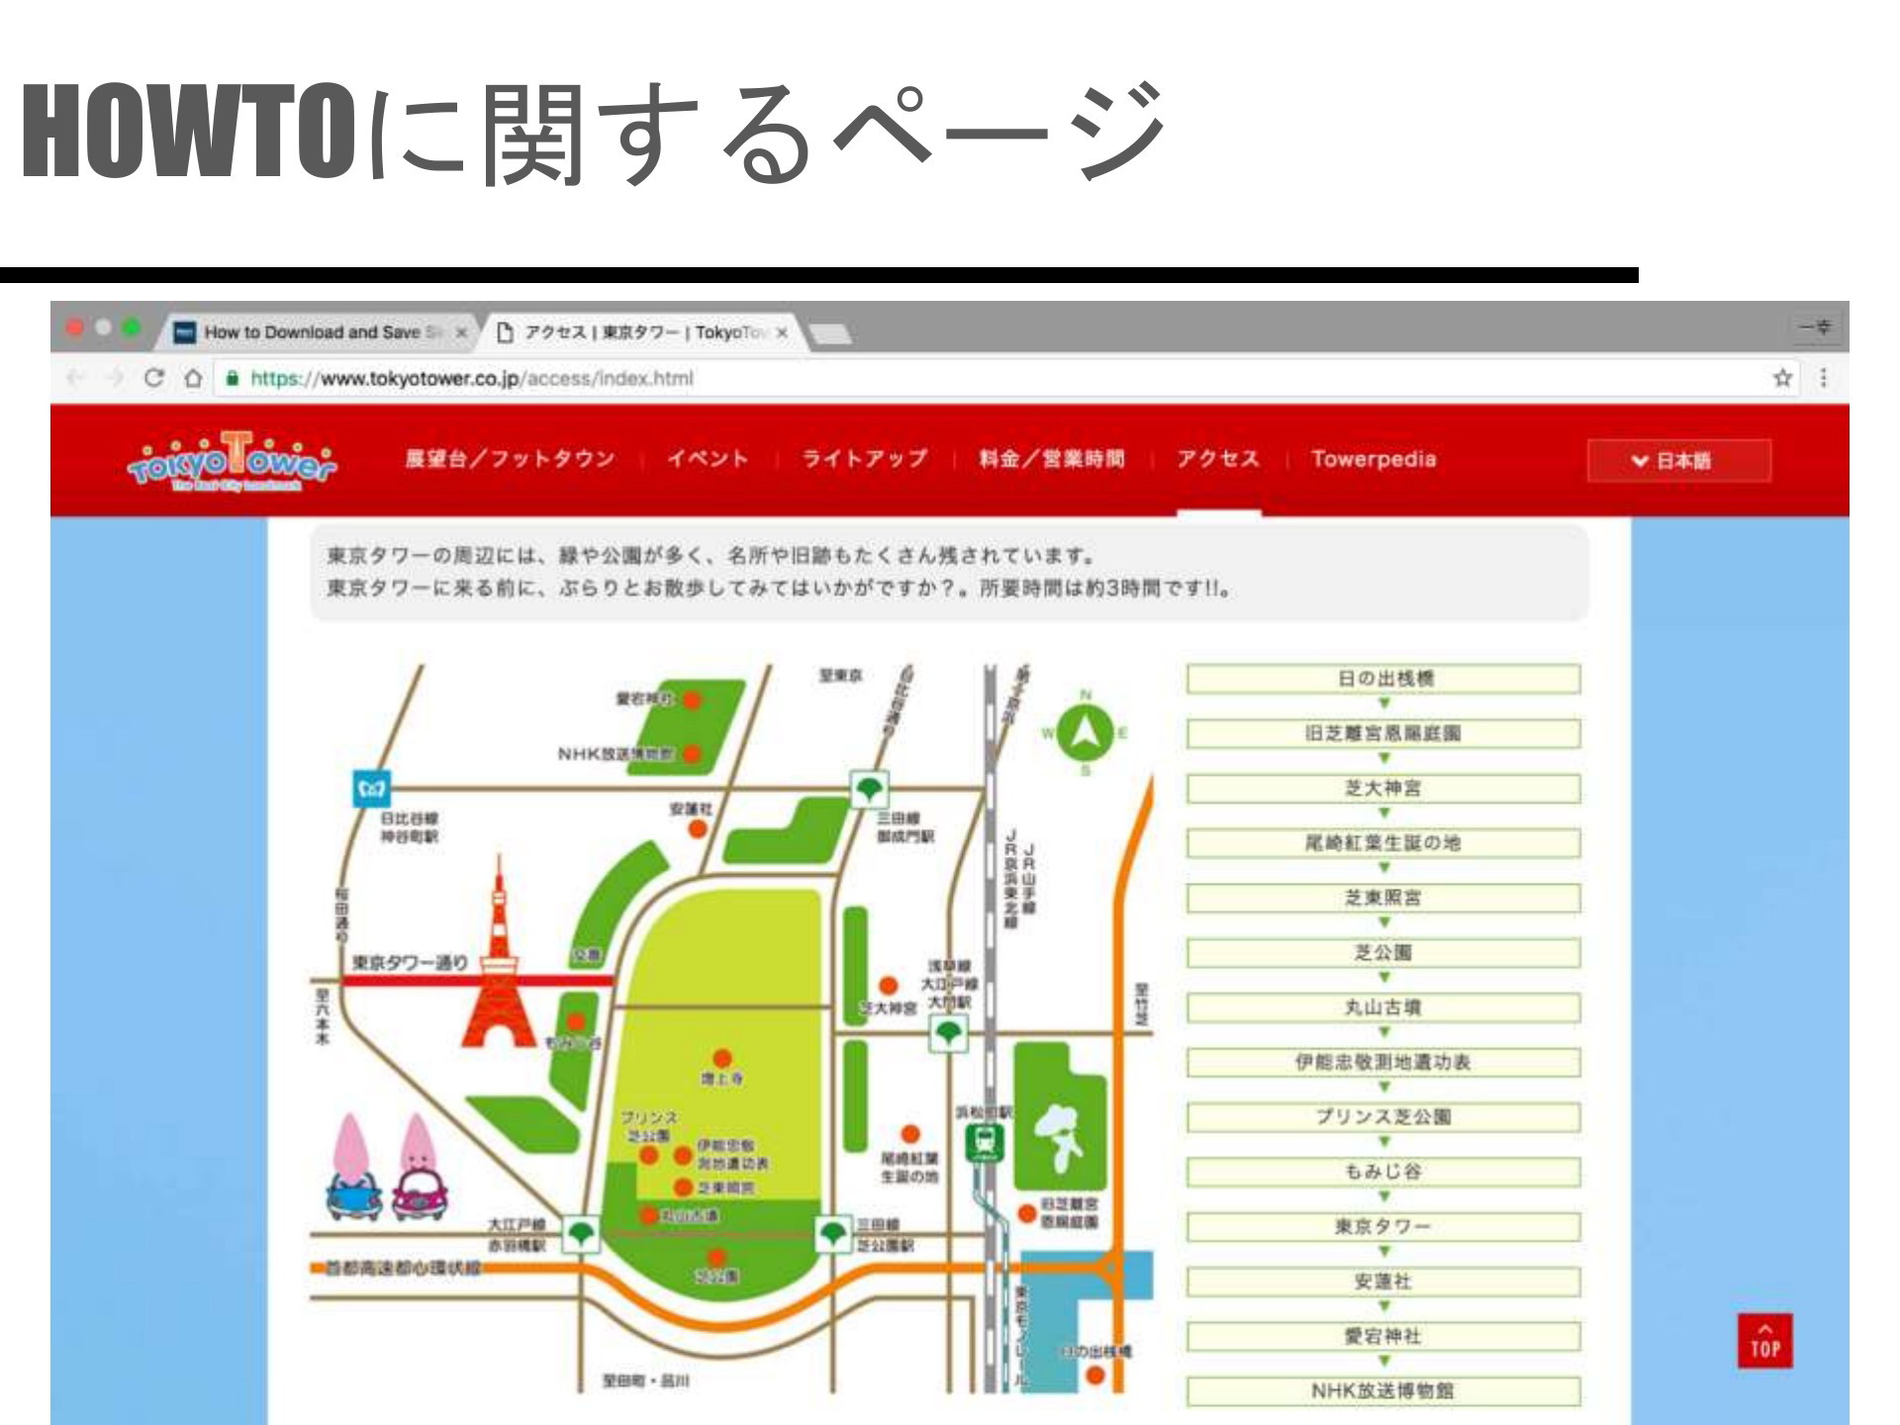Click the browser back arrow

click(x=75, y=378)
